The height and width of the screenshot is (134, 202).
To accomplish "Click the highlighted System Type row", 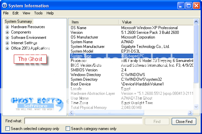I will (x=132, y=56).
